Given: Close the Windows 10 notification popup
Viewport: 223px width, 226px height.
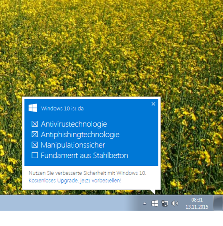Looking at the screenshot, I should point(153,104).
